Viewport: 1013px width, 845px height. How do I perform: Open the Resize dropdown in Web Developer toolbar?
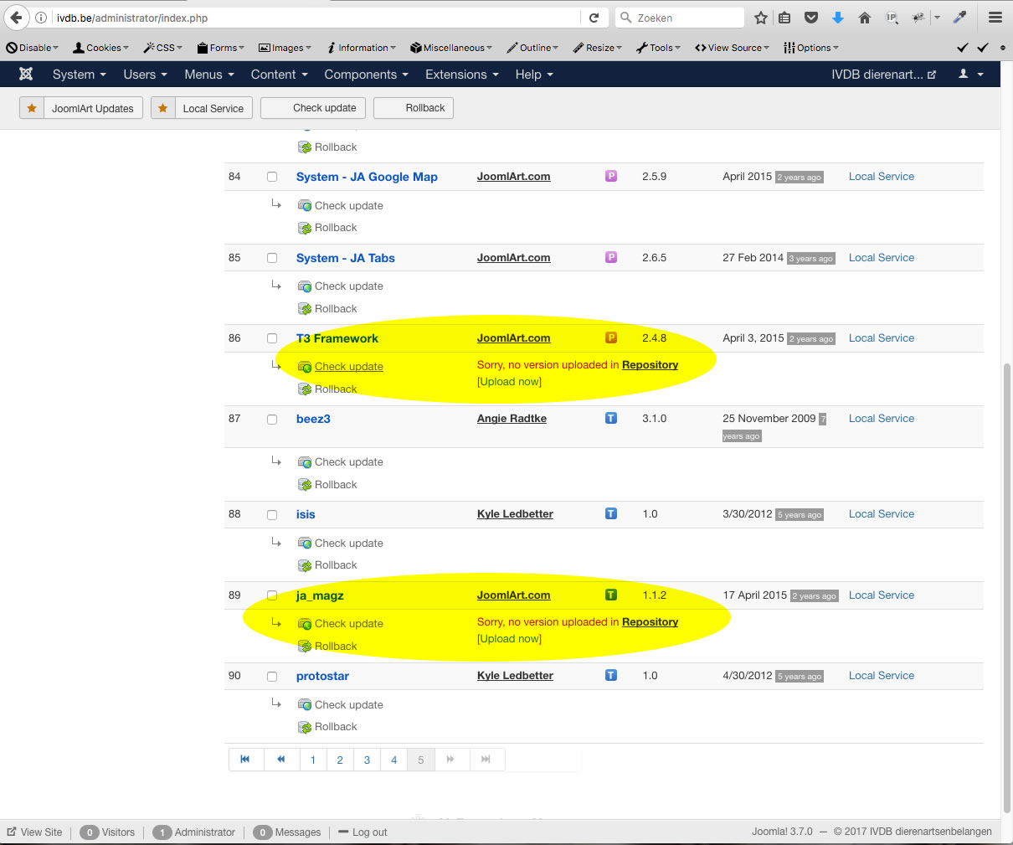(596, 48)
